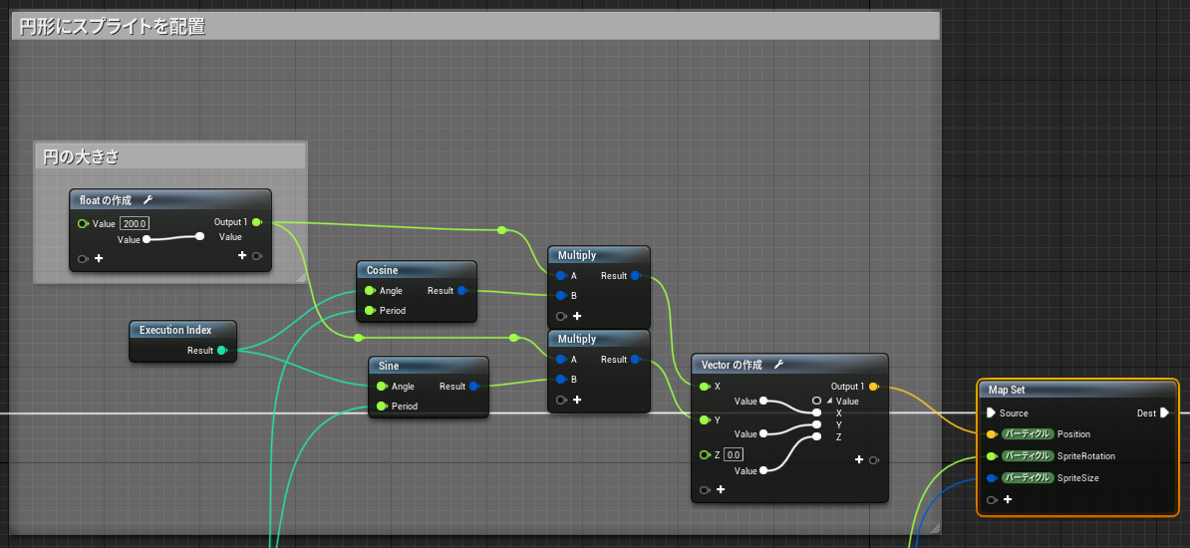Click the SpriteSize pin on Map Set
The width and height of the screenshot is (1190, 548).
pyautogui.click(x=991, y=478)
